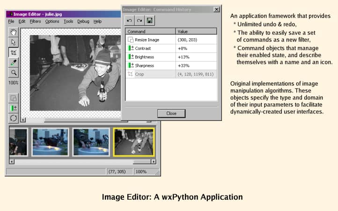Click the +13% brightness value
This screenshot has height=211, width=338.
tap(184, 57)
